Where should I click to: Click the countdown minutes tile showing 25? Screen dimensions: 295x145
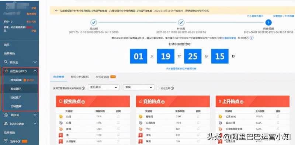pos(192,56)
